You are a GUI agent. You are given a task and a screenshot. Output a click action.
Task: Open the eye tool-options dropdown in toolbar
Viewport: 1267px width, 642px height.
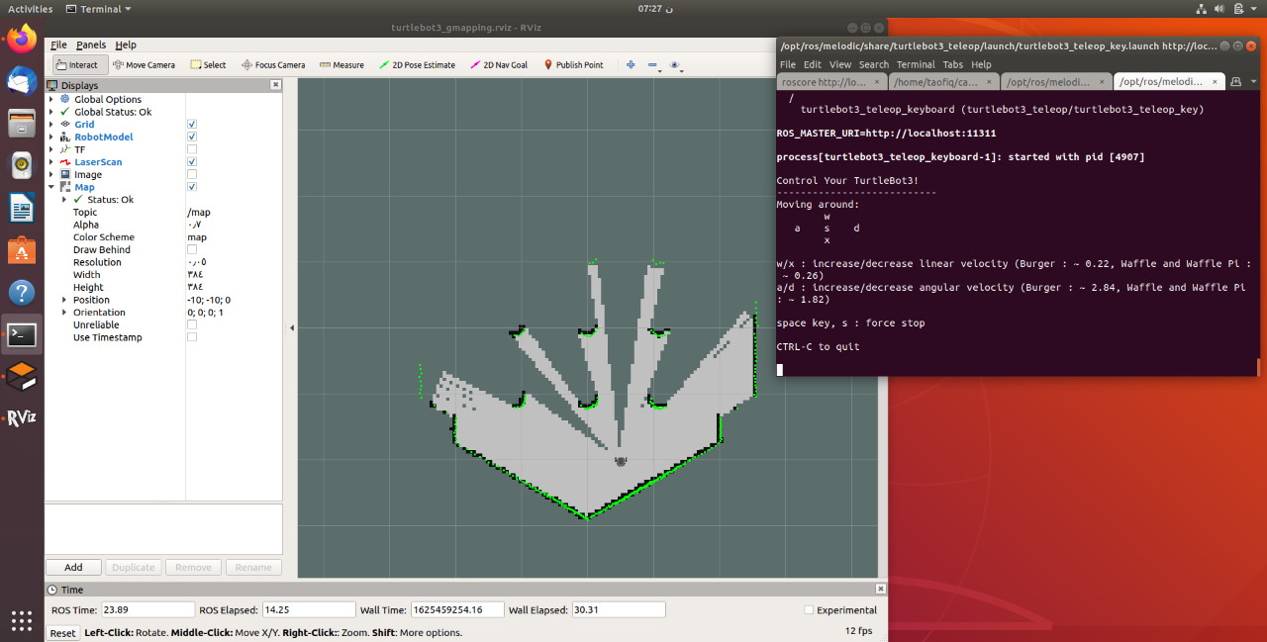(677, 65)
